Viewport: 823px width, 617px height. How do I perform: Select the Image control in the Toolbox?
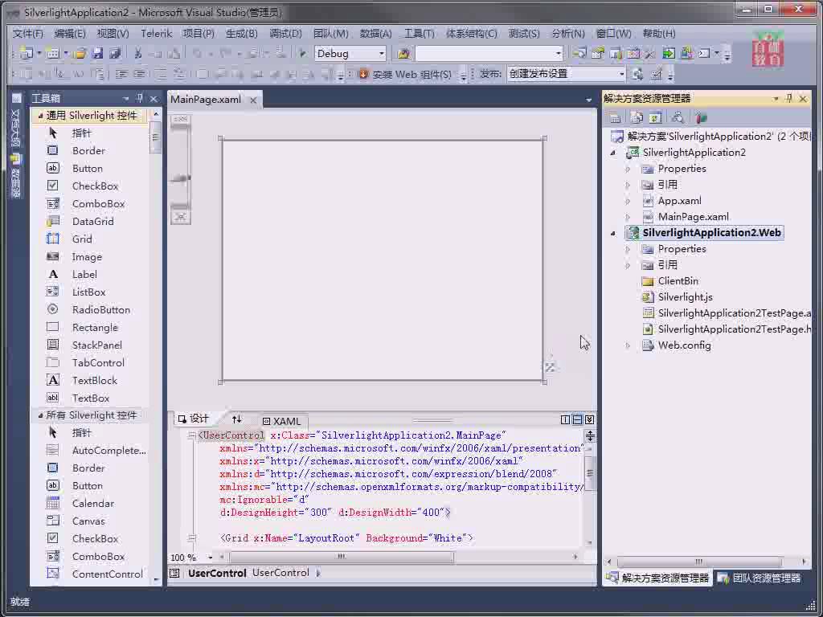[x=87, y=256]
